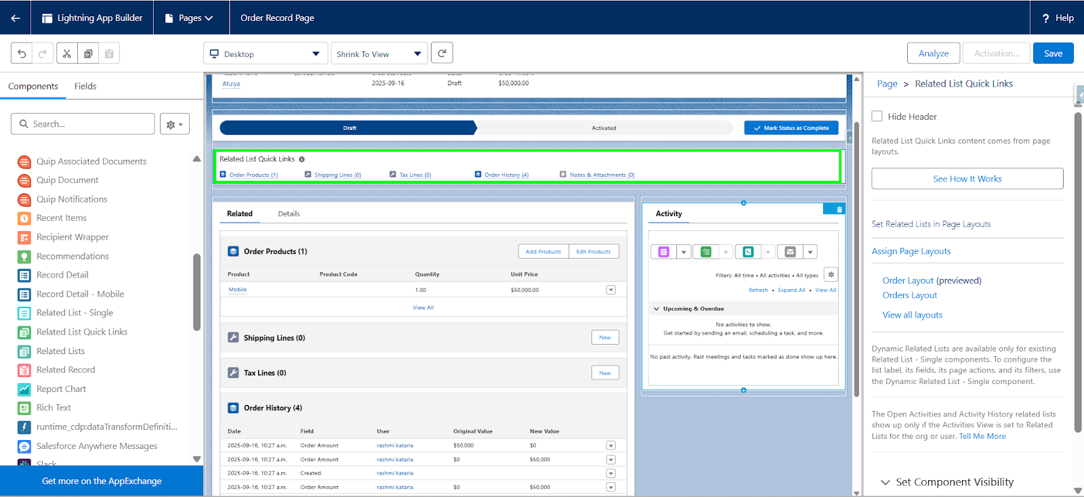Click the Activity filter gear icon

click(x=831, y=274)
